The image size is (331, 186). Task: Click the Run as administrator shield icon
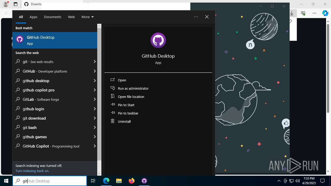click(x=112, y=88)
